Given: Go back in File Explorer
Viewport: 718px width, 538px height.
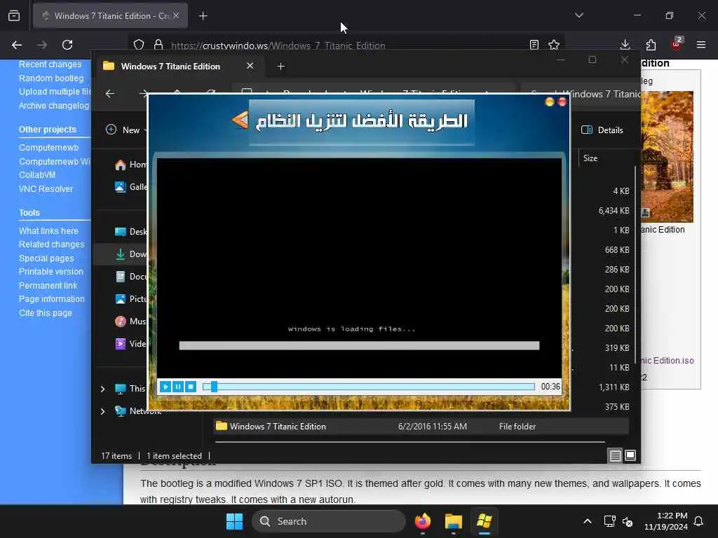Looking at the screenshot, I should point(110,94).
